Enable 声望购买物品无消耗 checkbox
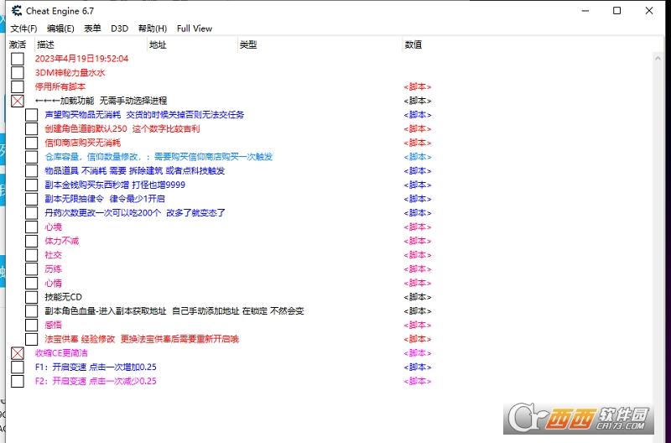Viewport: 671px width, 443px height. coord(32,115)
